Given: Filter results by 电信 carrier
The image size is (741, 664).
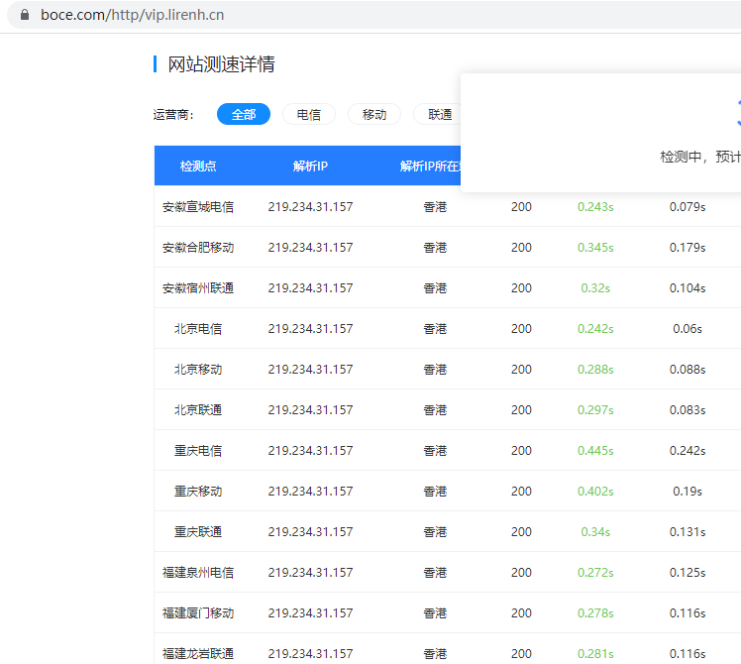Looking at the screenshot, I should tap(308, 114).
